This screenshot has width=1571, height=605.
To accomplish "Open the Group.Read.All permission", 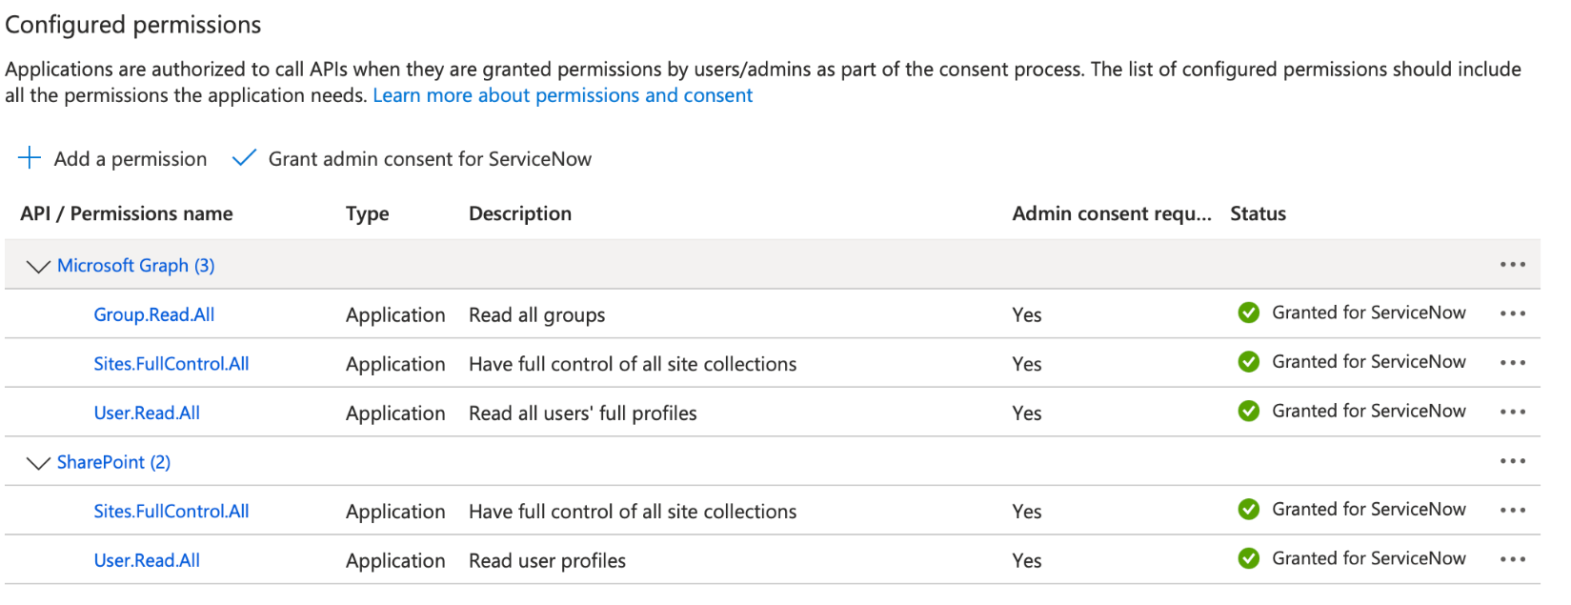I will 153,314.
